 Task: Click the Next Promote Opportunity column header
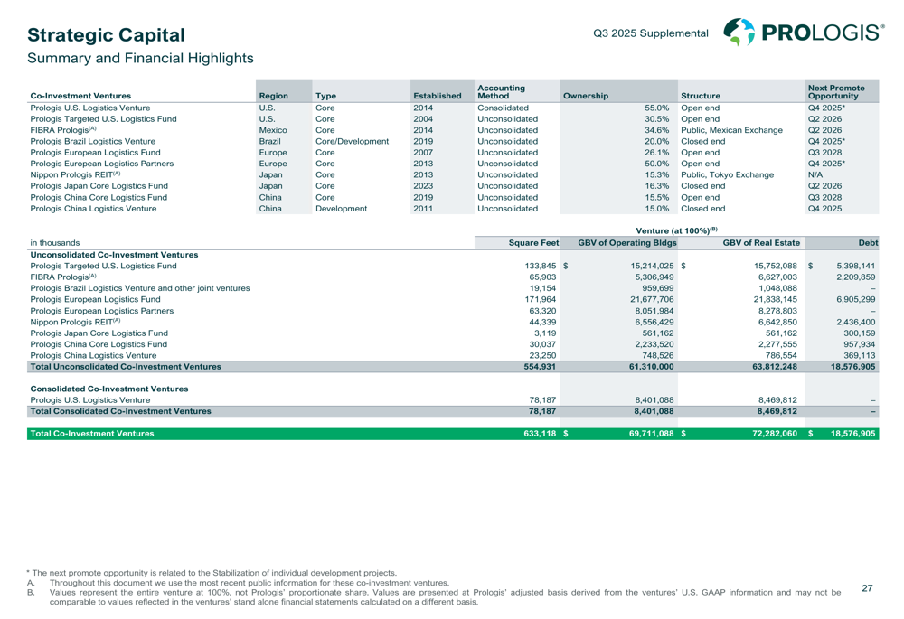coord(836,89)
